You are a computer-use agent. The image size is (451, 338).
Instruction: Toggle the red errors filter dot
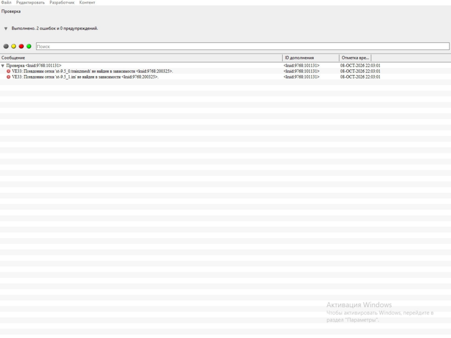(x=21, y=46)
